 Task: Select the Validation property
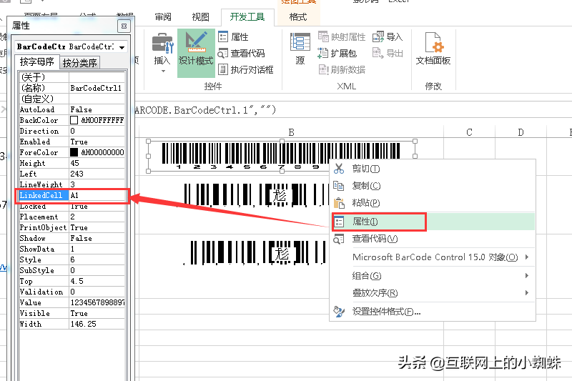pos(44,292)
